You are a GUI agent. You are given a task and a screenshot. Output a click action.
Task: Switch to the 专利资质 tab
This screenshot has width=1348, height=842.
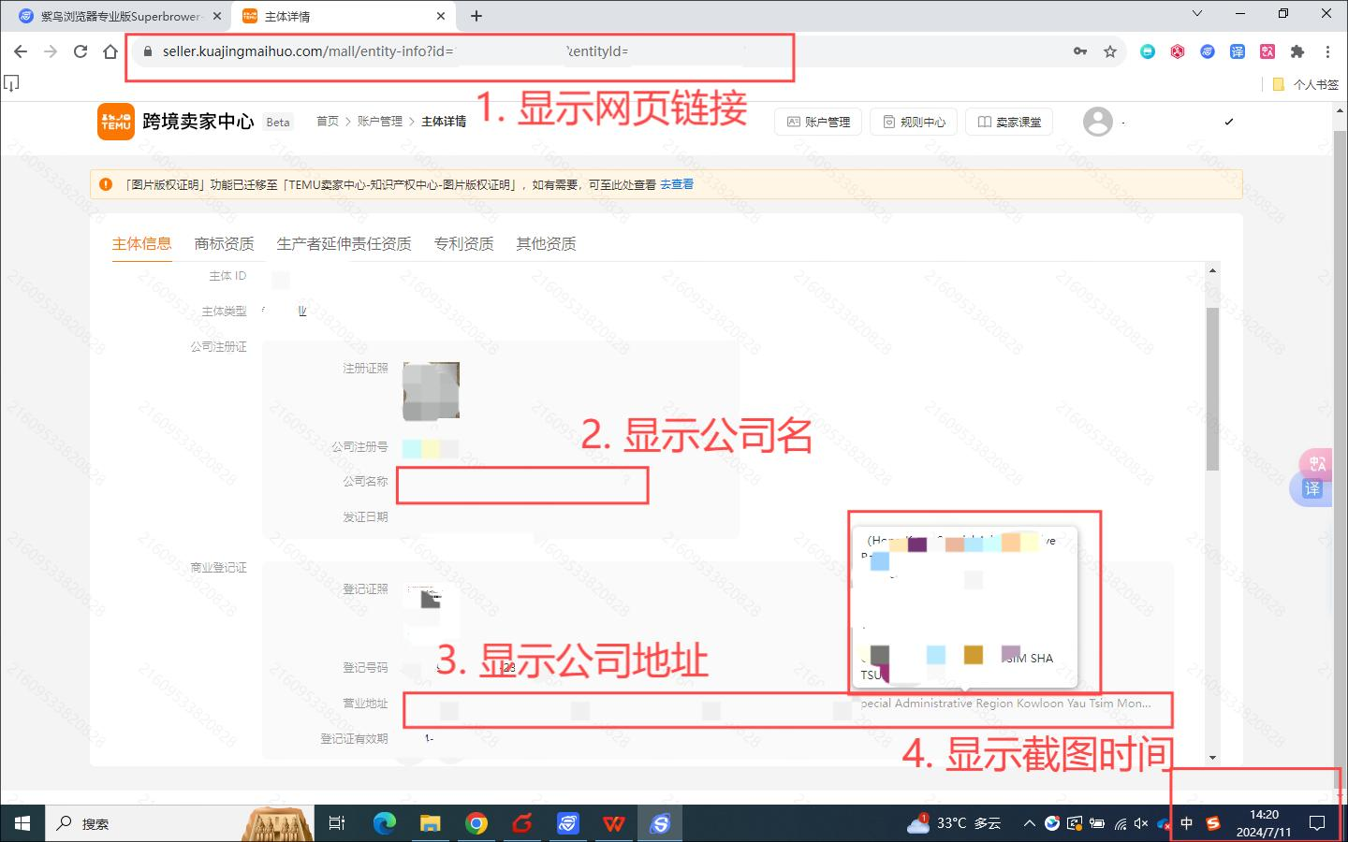464,244
